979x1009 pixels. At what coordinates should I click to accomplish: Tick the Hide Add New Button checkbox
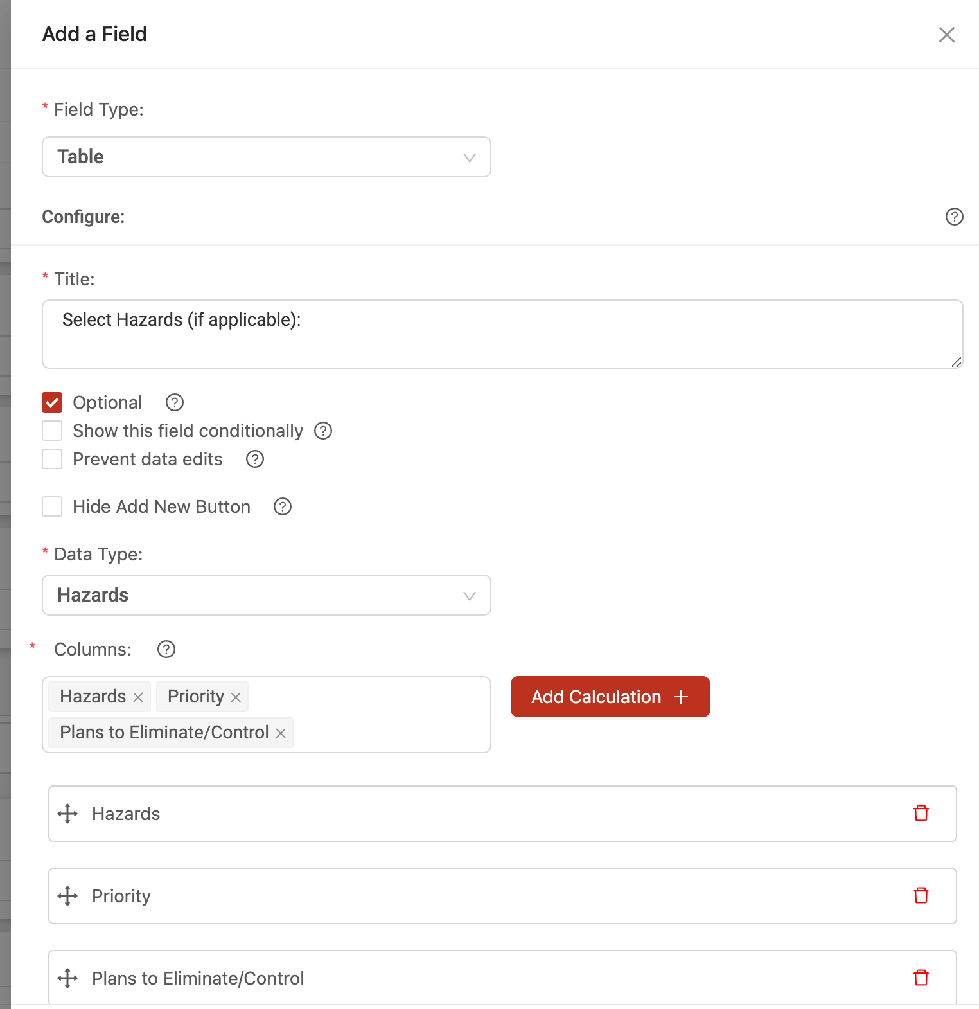coord(52,506)
